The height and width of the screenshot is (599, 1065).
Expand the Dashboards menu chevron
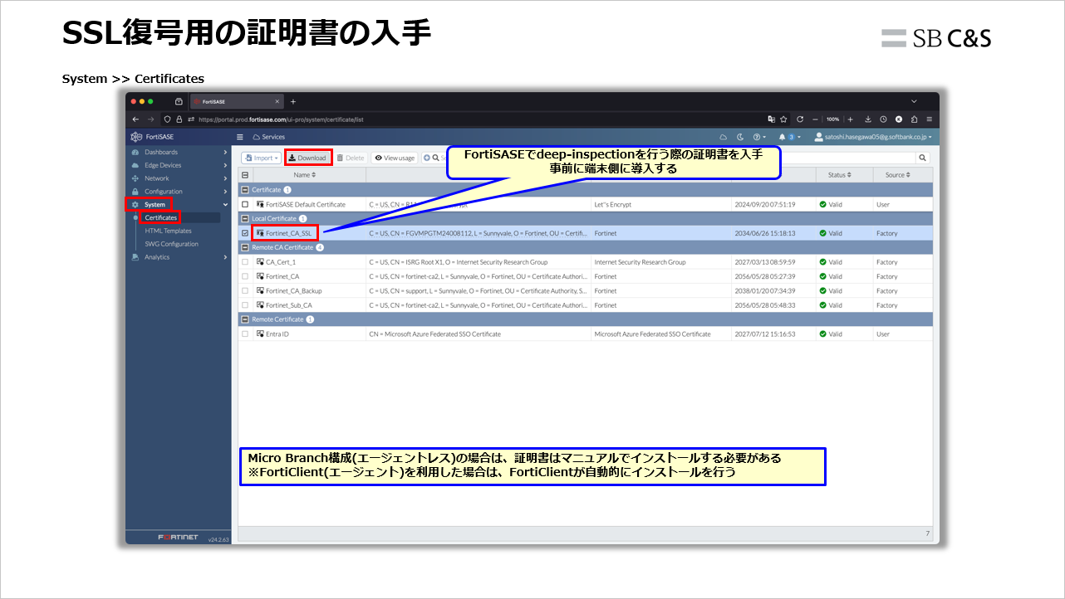coord(225,152)
